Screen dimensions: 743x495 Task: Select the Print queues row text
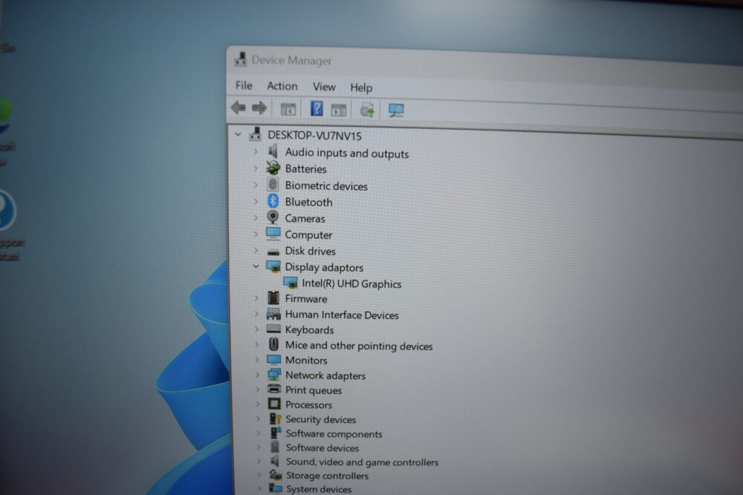point(314,390)
